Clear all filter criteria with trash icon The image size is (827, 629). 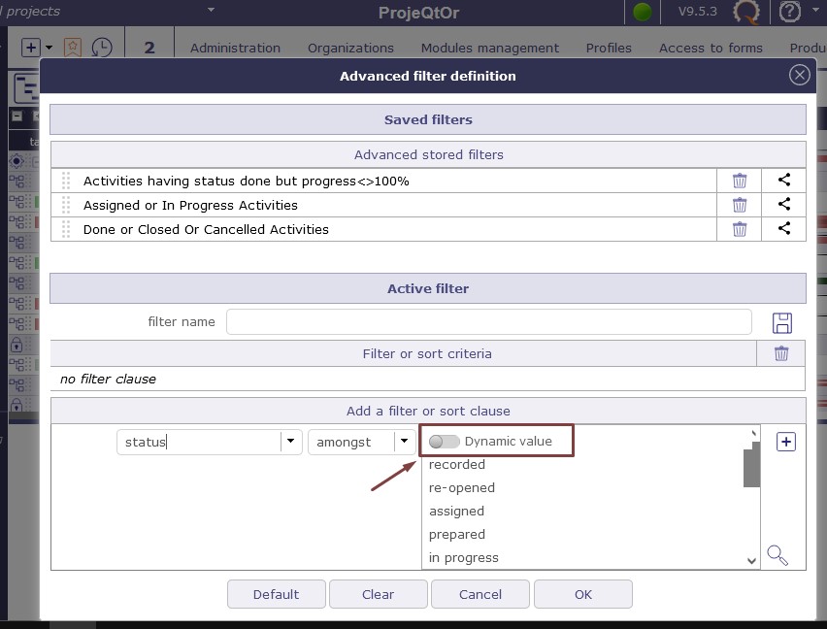pyautogui.click(x=781, y=353)
